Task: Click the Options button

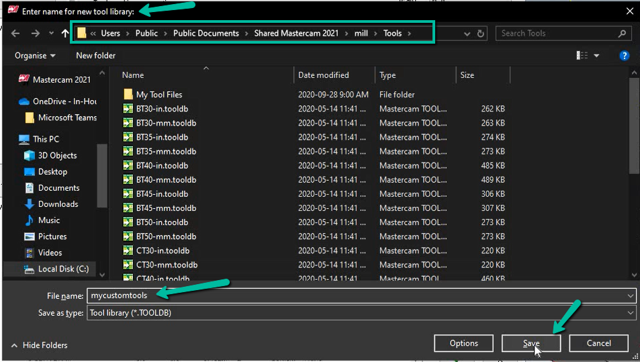Action: click(x=463, y=343)
